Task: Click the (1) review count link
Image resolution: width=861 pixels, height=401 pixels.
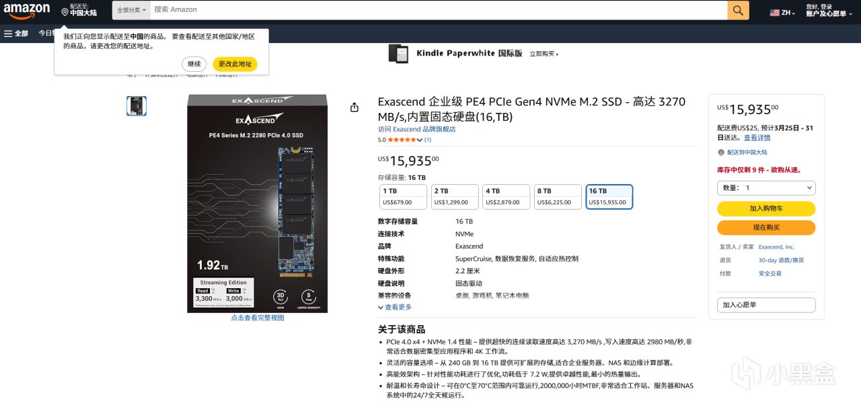Action: (428, 140)
